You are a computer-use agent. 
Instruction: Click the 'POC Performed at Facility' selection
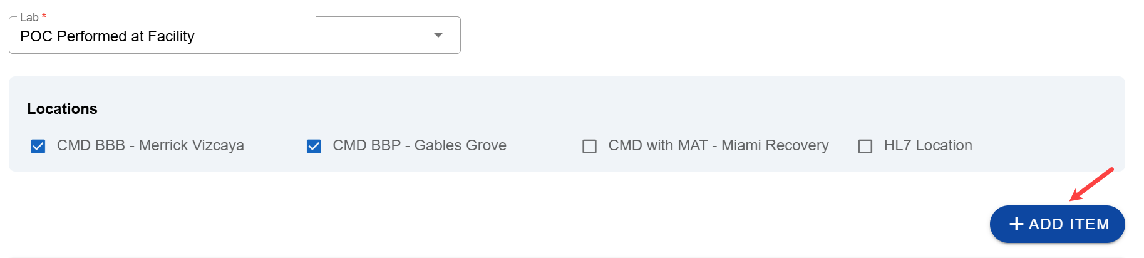click(x=107, y=36)
